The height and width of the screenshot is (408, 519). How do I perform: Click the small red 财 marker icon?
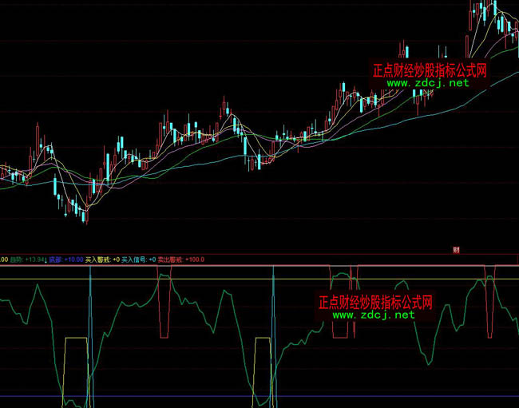tap(457, 250)
